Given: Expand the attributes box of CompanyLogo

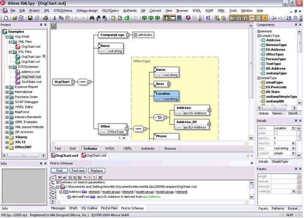Looking at the screenshot, I should pos(135,35).
